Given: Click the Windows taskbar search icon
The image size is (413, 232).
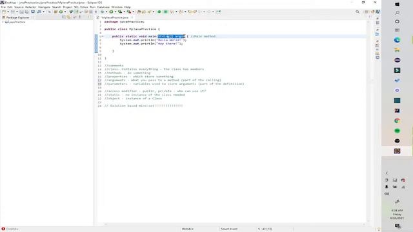Looking at the screenshot, I should (398, 13).
